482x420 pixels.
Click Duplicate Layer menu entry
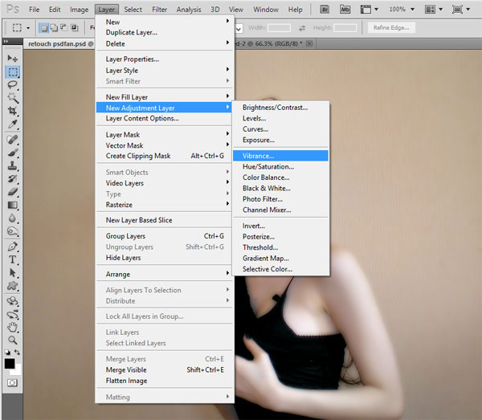pos(165,32)
